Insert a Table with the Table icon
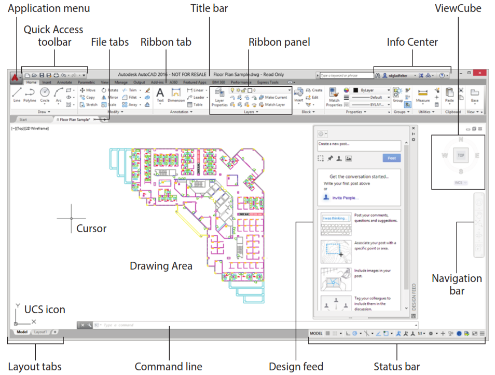This screenshot has height=375, width=495. [x=189, y=104]
